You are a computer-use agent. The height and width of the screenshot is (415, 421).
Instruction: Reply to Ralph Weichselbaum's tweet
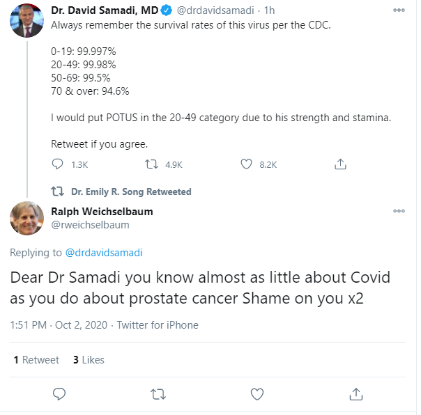59,394
